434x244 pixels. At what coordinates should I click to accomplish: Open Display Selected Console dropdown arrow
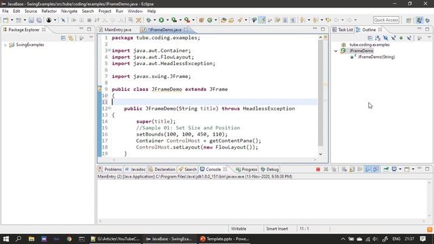click(x=400, y=169)
